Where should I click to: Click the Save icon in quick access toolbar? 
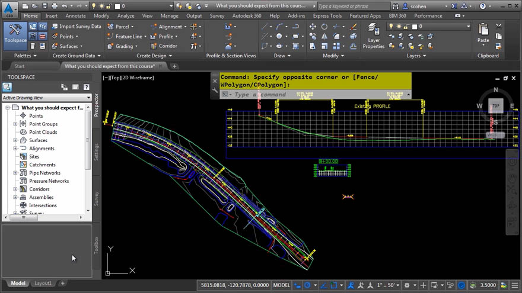pos(44,6)
